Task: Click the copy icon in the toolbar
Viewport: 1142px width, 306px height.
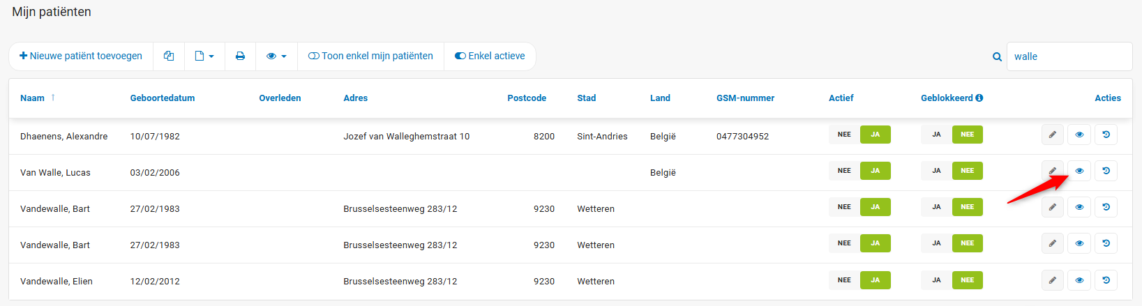Action: pos(169,56)
